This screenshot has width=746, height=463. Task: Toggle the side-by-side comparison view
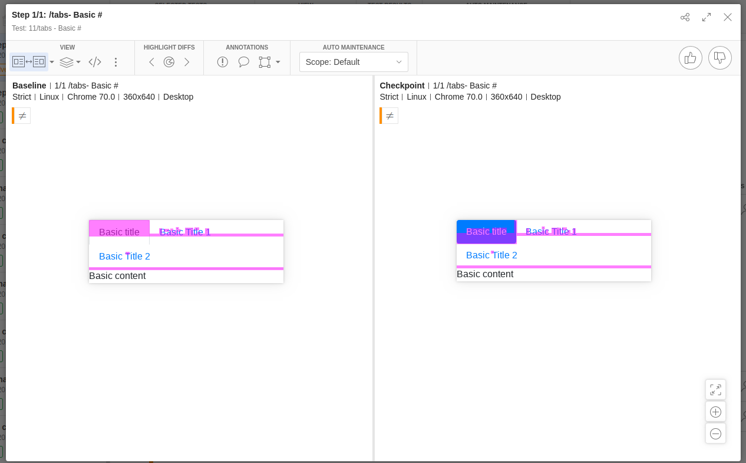[28, 62]
